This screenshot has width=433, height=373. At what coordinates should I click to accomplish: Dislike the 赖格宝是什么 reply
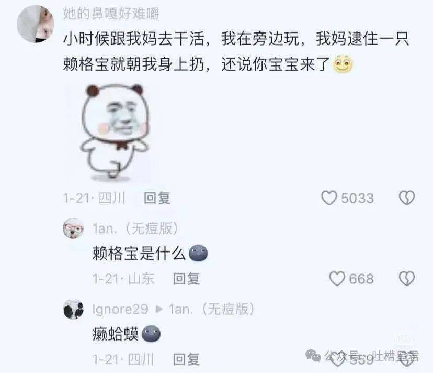(x=407, y=278)
